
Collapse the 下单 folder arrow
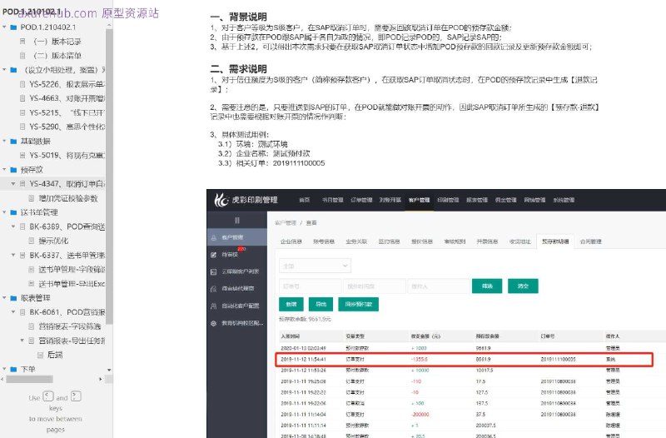[4, 369]
